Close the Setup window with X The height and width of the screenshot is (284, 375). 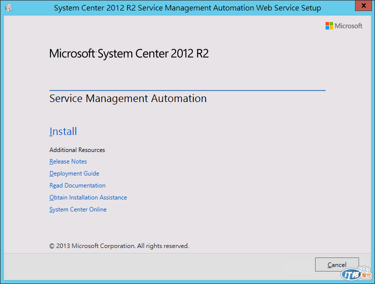[x=364, y=5]
